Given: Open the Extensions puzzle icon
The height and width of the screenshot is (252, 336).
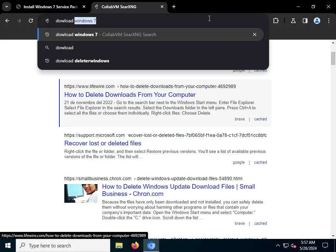Looking at the screenshot, I should [276, 21].
